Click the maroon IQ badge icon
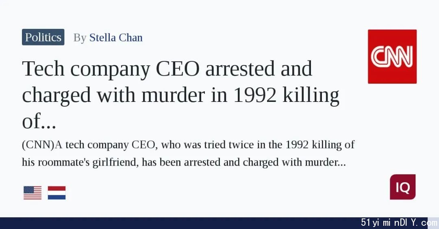The image size is (439, 229). (402, 187)
